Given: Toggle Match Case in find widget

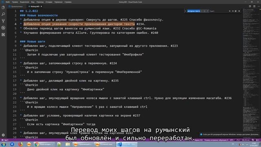Looking at the screenshot, I should (202, 11).
